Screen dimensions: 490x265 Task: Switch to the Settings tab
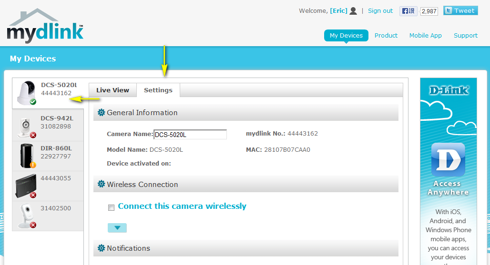click(x=158, y=90)
